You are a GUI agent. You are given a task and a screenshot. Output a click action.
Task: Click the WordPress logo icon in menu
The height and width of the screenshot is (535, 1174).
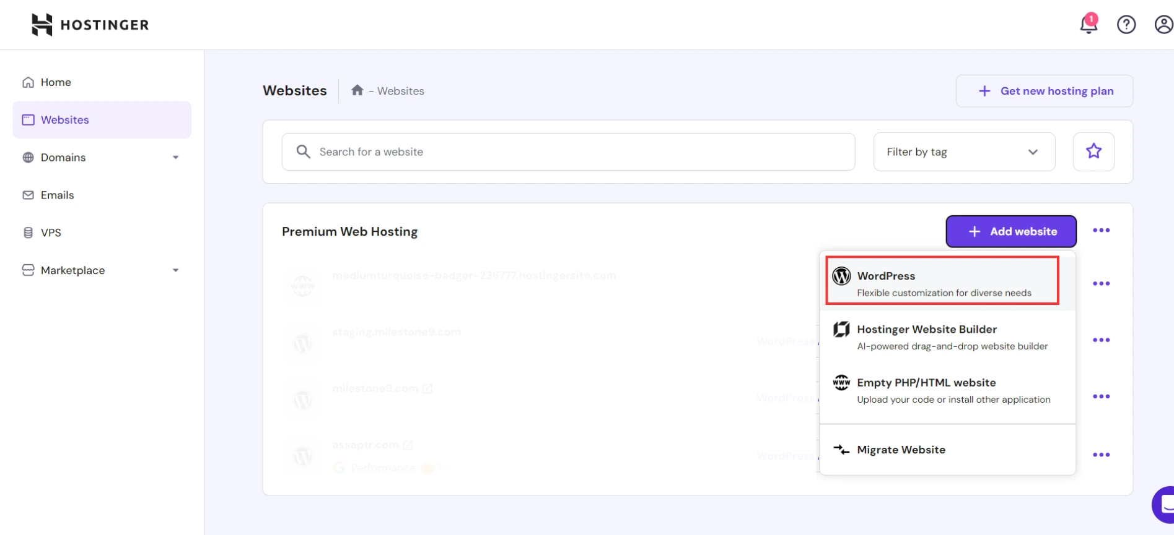coord(841,276)
